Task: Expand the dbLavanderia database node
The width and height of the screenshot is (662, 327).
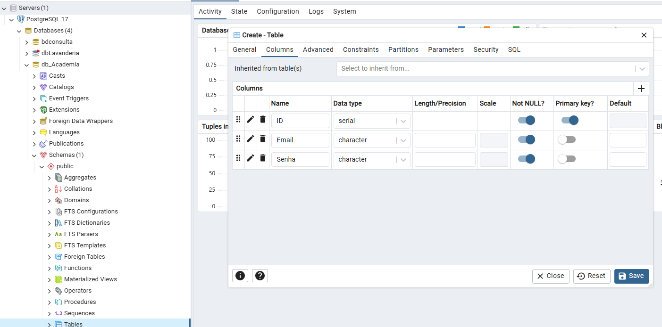Action: [x=27, y=53]
